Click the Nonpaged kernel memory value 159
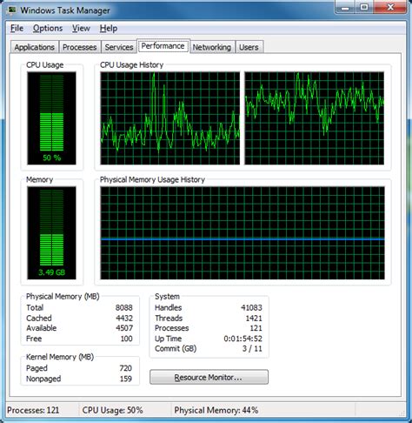Screen dimensions: 412x423 [x=126, y=379]
